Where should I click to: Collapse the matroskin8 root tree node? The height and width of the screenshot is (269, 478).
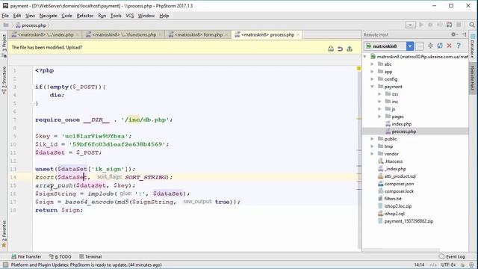tap(365, 57)
